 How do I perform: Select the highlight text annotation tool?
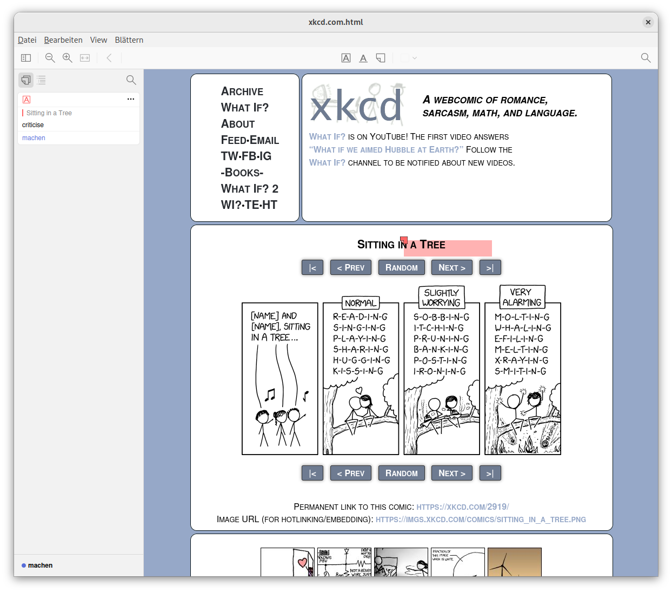coord(346,58)
